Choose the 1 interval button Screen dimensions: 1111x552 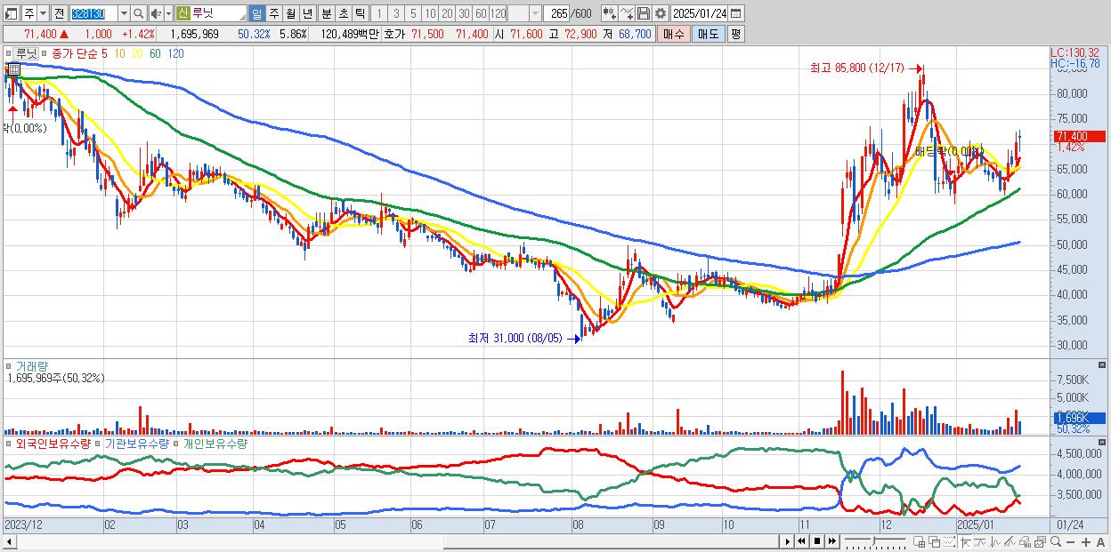[x=378, y=14]
